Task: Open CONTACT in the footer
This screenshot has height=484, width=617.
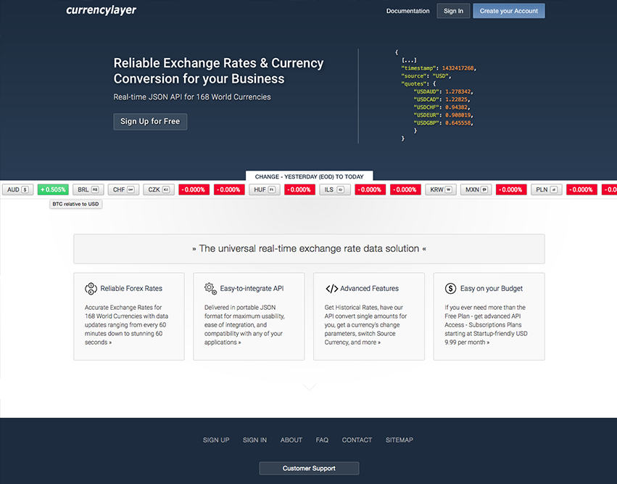Action: (357, 440)
